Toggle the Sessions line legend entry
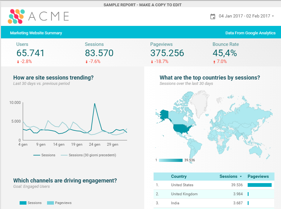The image size is (281, 209). [44, 155]
